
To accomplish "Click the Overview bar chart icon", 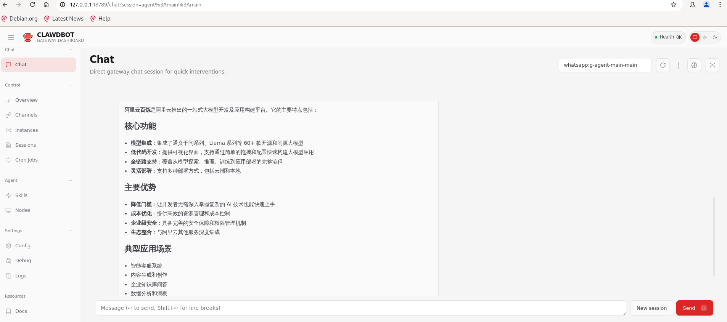I will click(8, 100).
